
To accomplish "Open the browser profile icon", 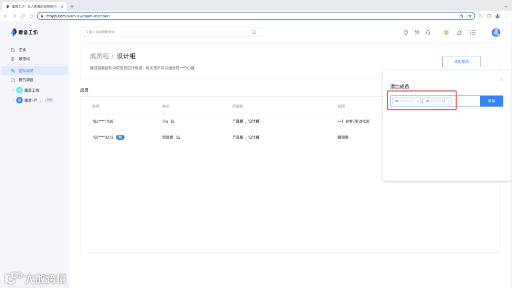I will pyautogui.click(x=497, y=16).
